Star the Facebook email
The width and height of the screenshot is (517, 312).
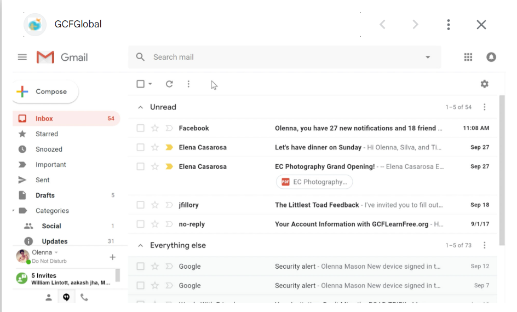[154, 128]
